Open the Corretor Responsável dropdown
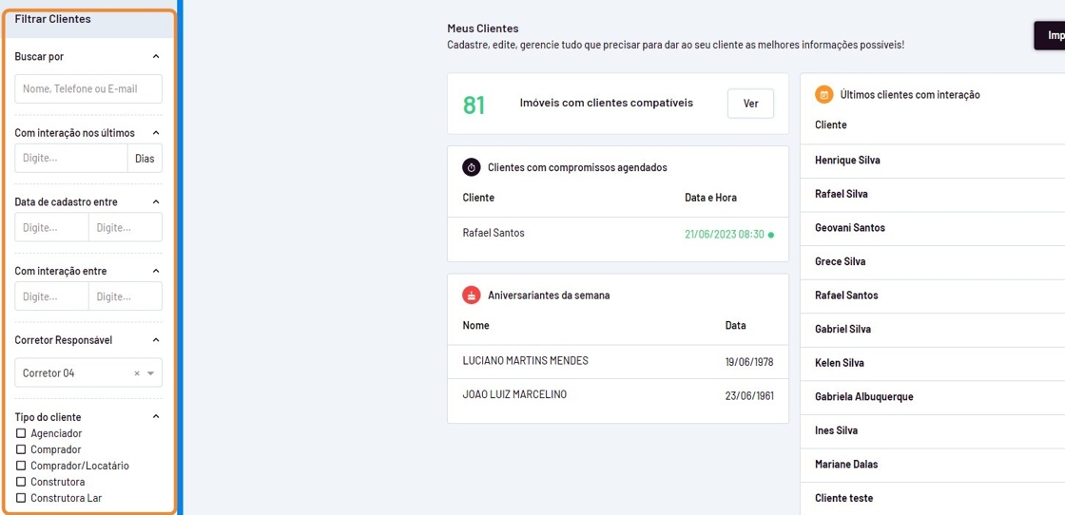This screenshot has height=515, width=1065. tap(150, 373)
